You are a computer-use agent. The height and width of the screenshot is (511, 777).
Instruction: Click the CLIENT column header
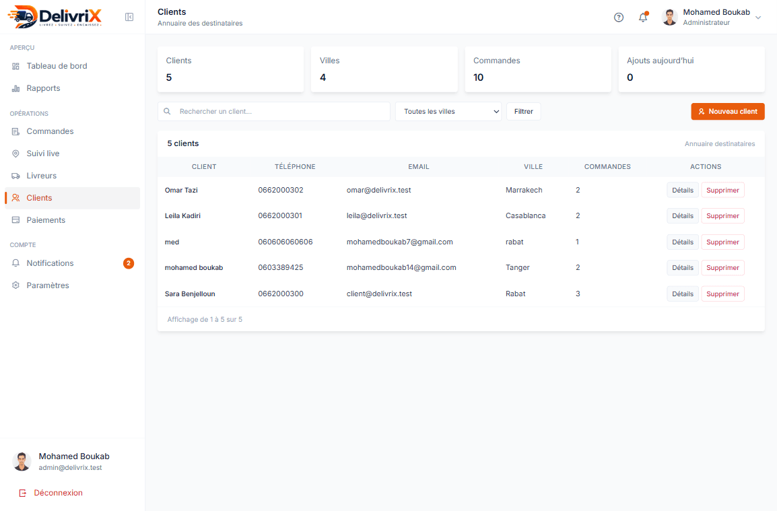[203, 167]
